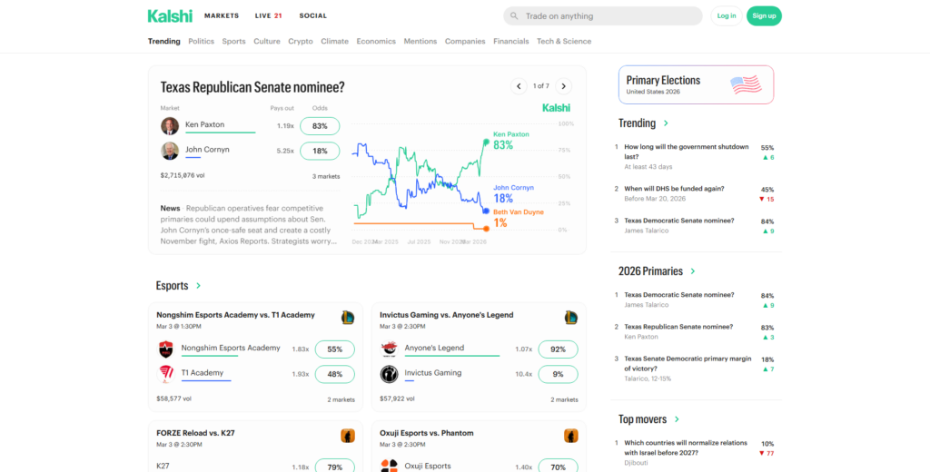
Task: Expand 2026 Primaries section chevron
Action: click(693, 271)
